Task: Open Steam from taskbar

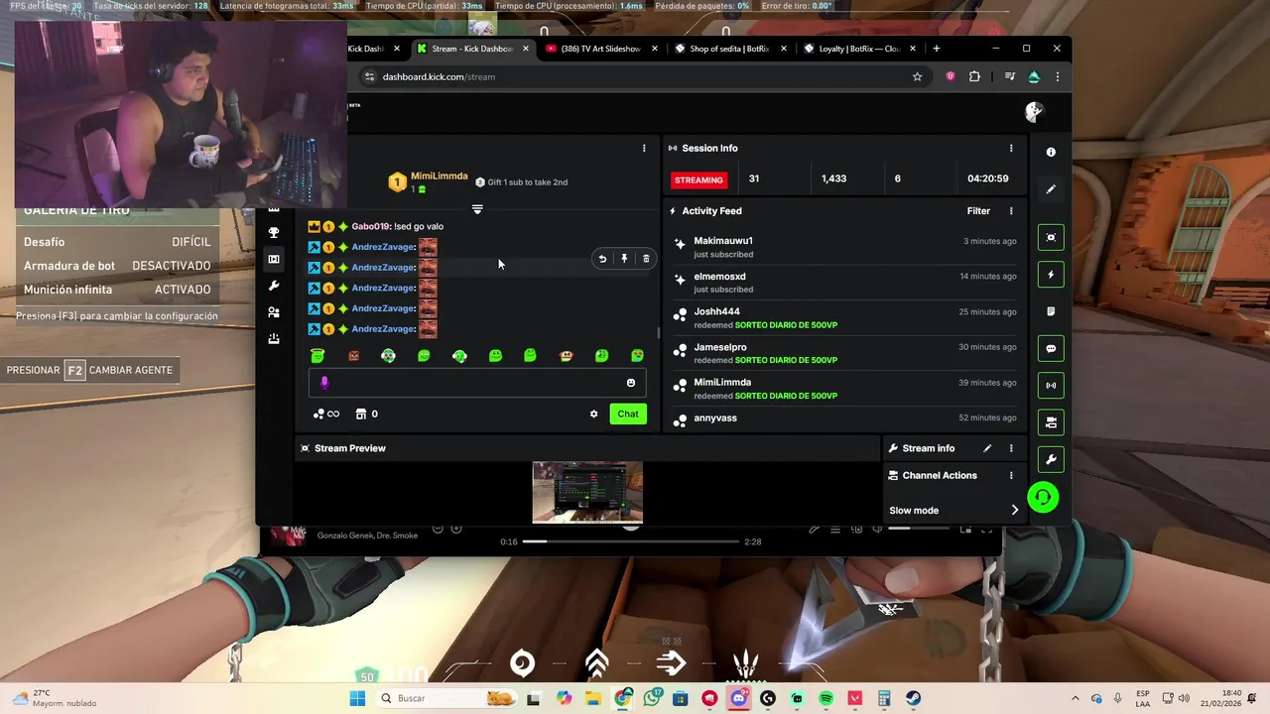Action: [x=913, y=698]
